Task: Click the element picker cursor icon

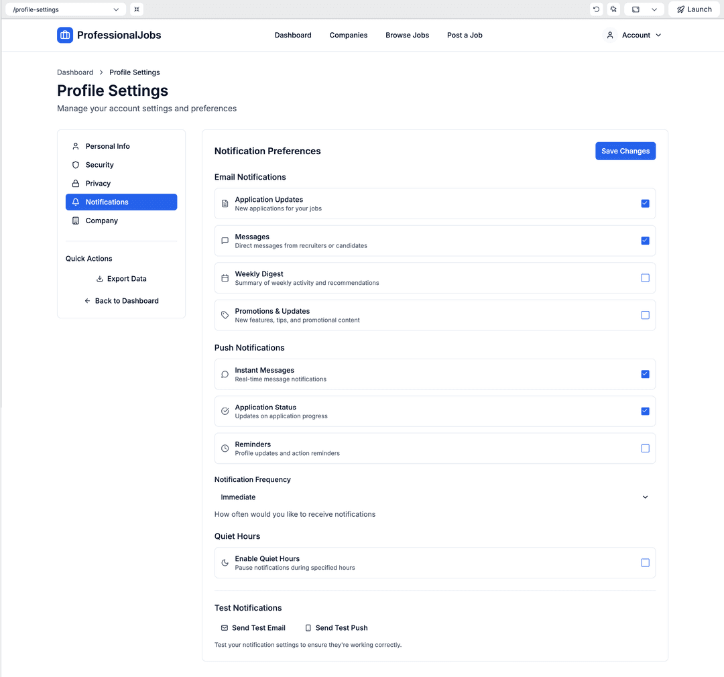Action: (x=613, y=9)
